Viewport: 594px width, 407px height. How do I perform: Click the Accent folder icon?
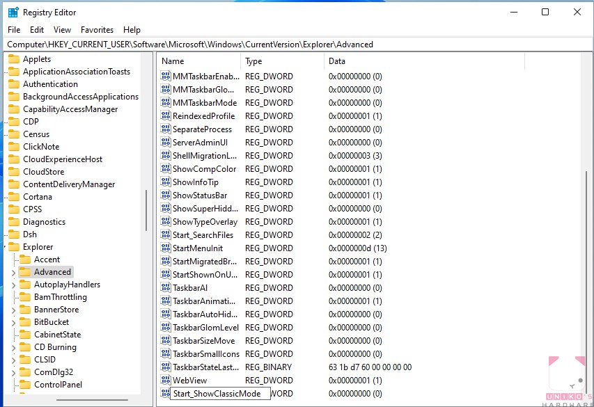tap(25, 260)
